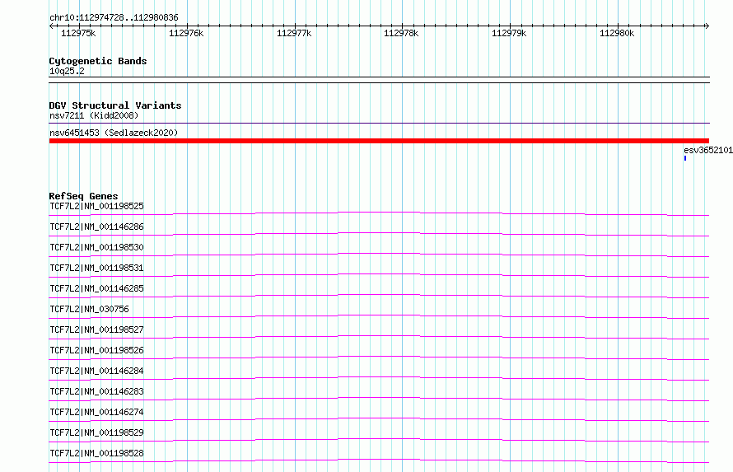Screen dimensions: 733x472
Task: Select the 10q25.2 band label
Action: click(67, 71)
